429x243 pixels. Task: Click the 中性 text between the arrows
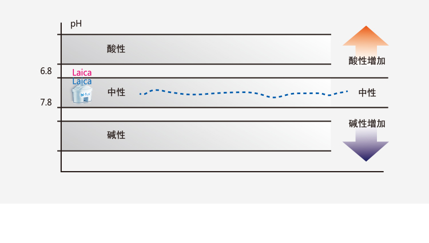coord(367,92)
